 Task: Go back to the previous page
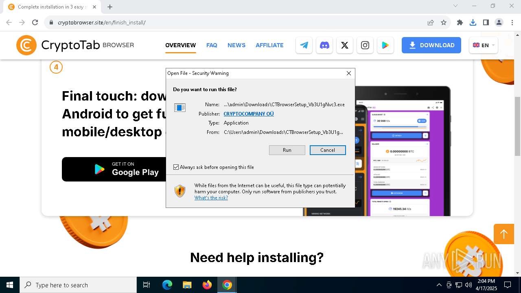tap(9, 22)
